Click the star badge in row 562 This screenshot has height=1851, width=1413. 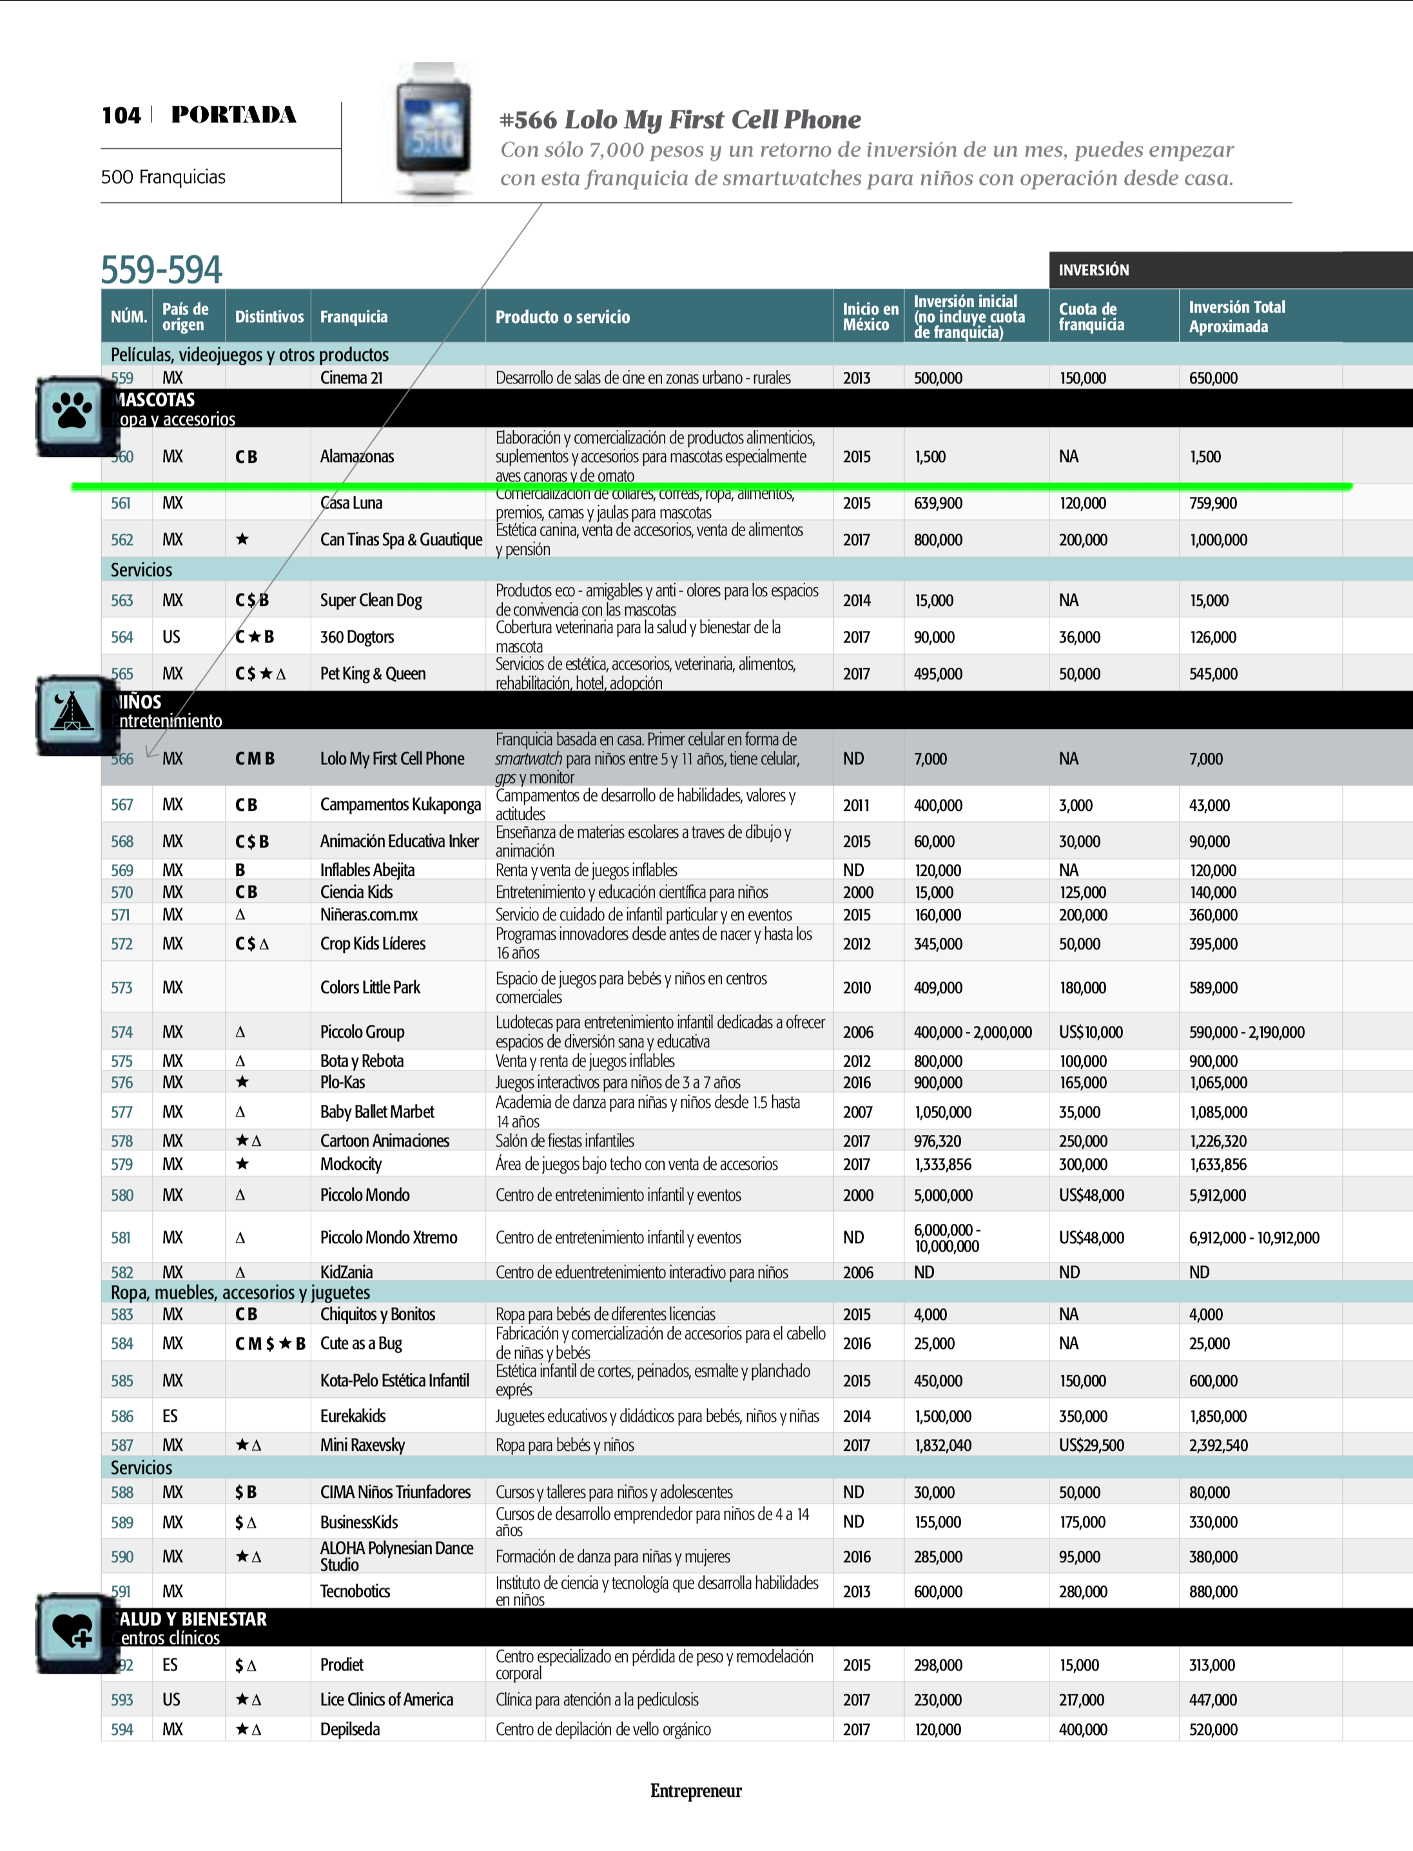[x=242, y=539]
